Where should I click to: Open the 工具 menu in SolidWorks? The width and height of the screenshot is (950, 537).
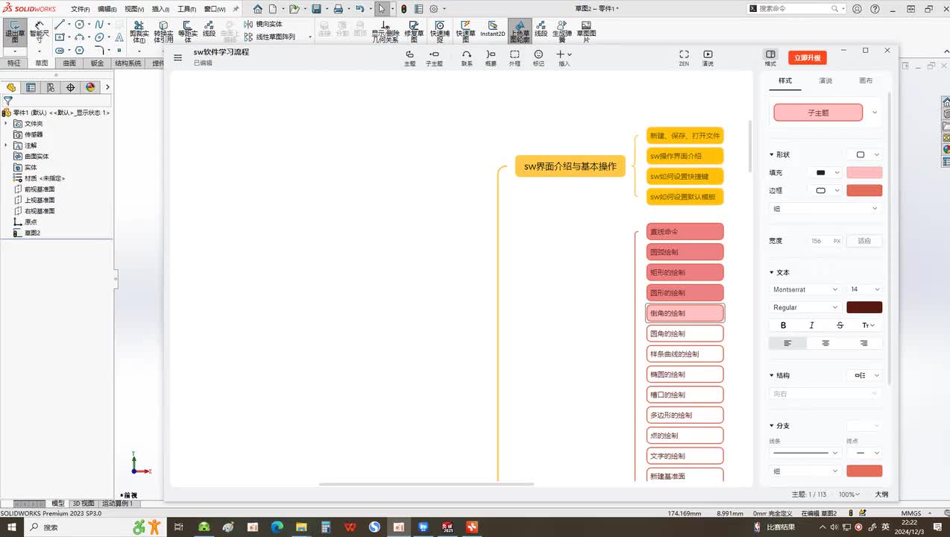[x=186, y=9]
